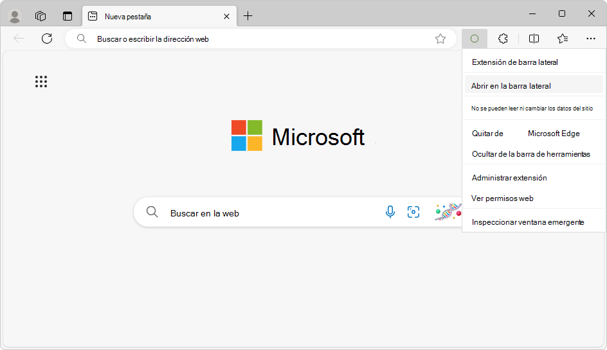This screenshot has height=350, width=607.
Task: Reload the page
Action: [x=47, y=39]
